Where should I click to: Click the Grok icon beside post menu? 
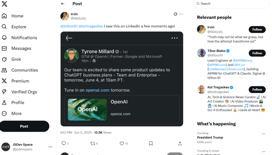[175, 14]
